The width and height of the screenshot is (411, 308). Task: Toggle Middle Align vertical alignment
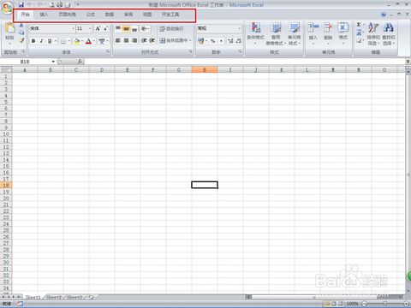(126, 28)
